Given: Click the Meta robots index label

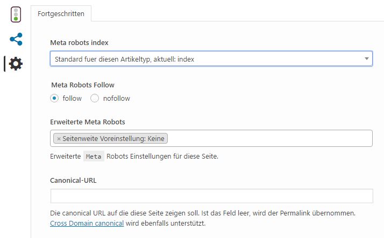Looking at the screenshot, I should coord(79,43).
